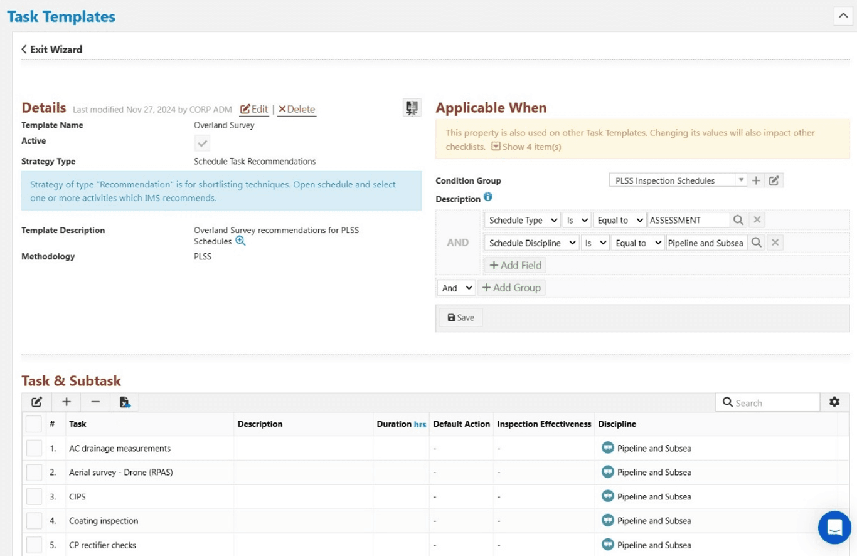857x559 pixels.
Task: Open the Is dropdown in Schedule Discipline row
Action: coord(595,243)
